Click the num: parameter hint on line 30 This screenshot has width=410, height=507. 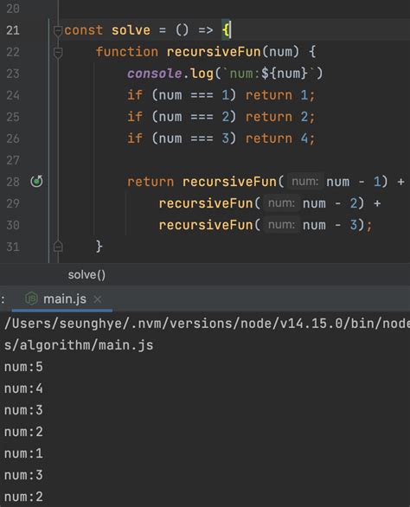[x=281, y=225]
